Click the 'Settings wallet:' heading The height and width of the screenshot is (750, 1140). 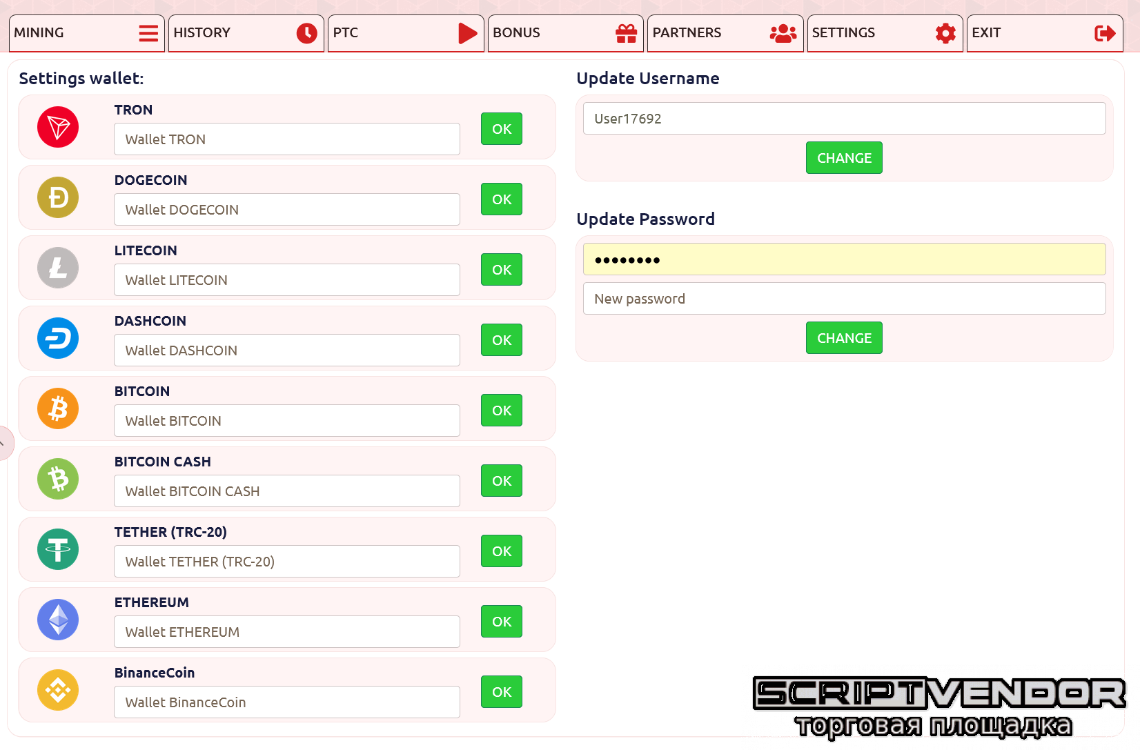tap(81, 79)
